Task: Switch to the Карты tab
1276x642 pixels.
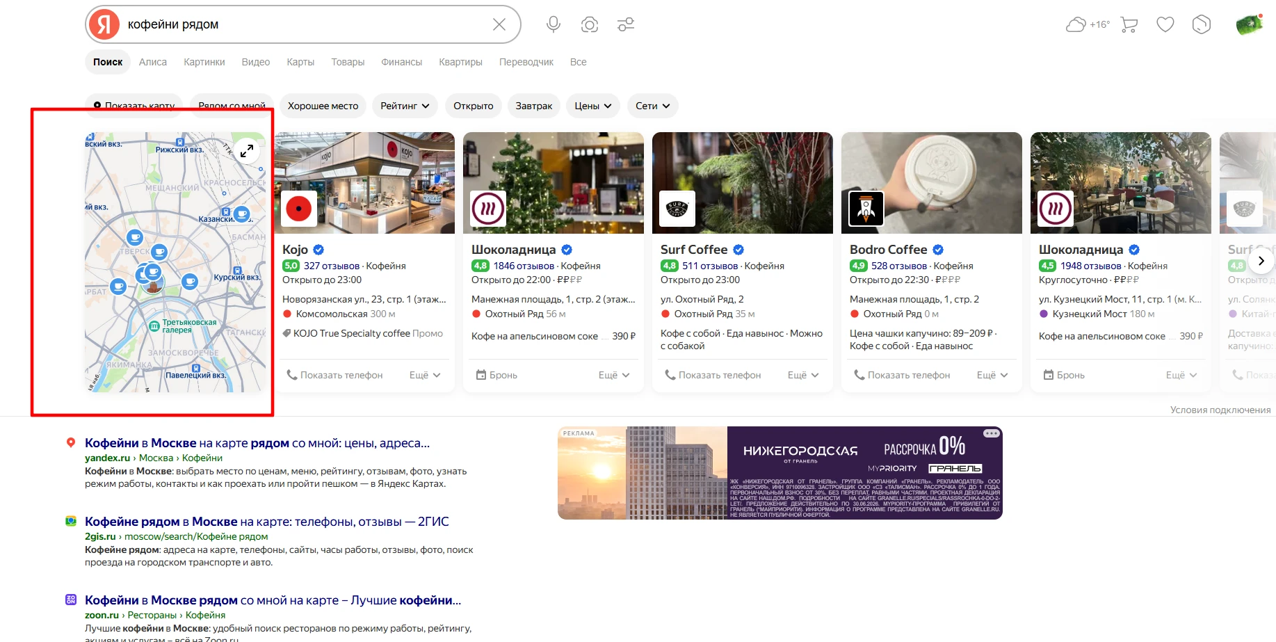Action: coord(300,62)
